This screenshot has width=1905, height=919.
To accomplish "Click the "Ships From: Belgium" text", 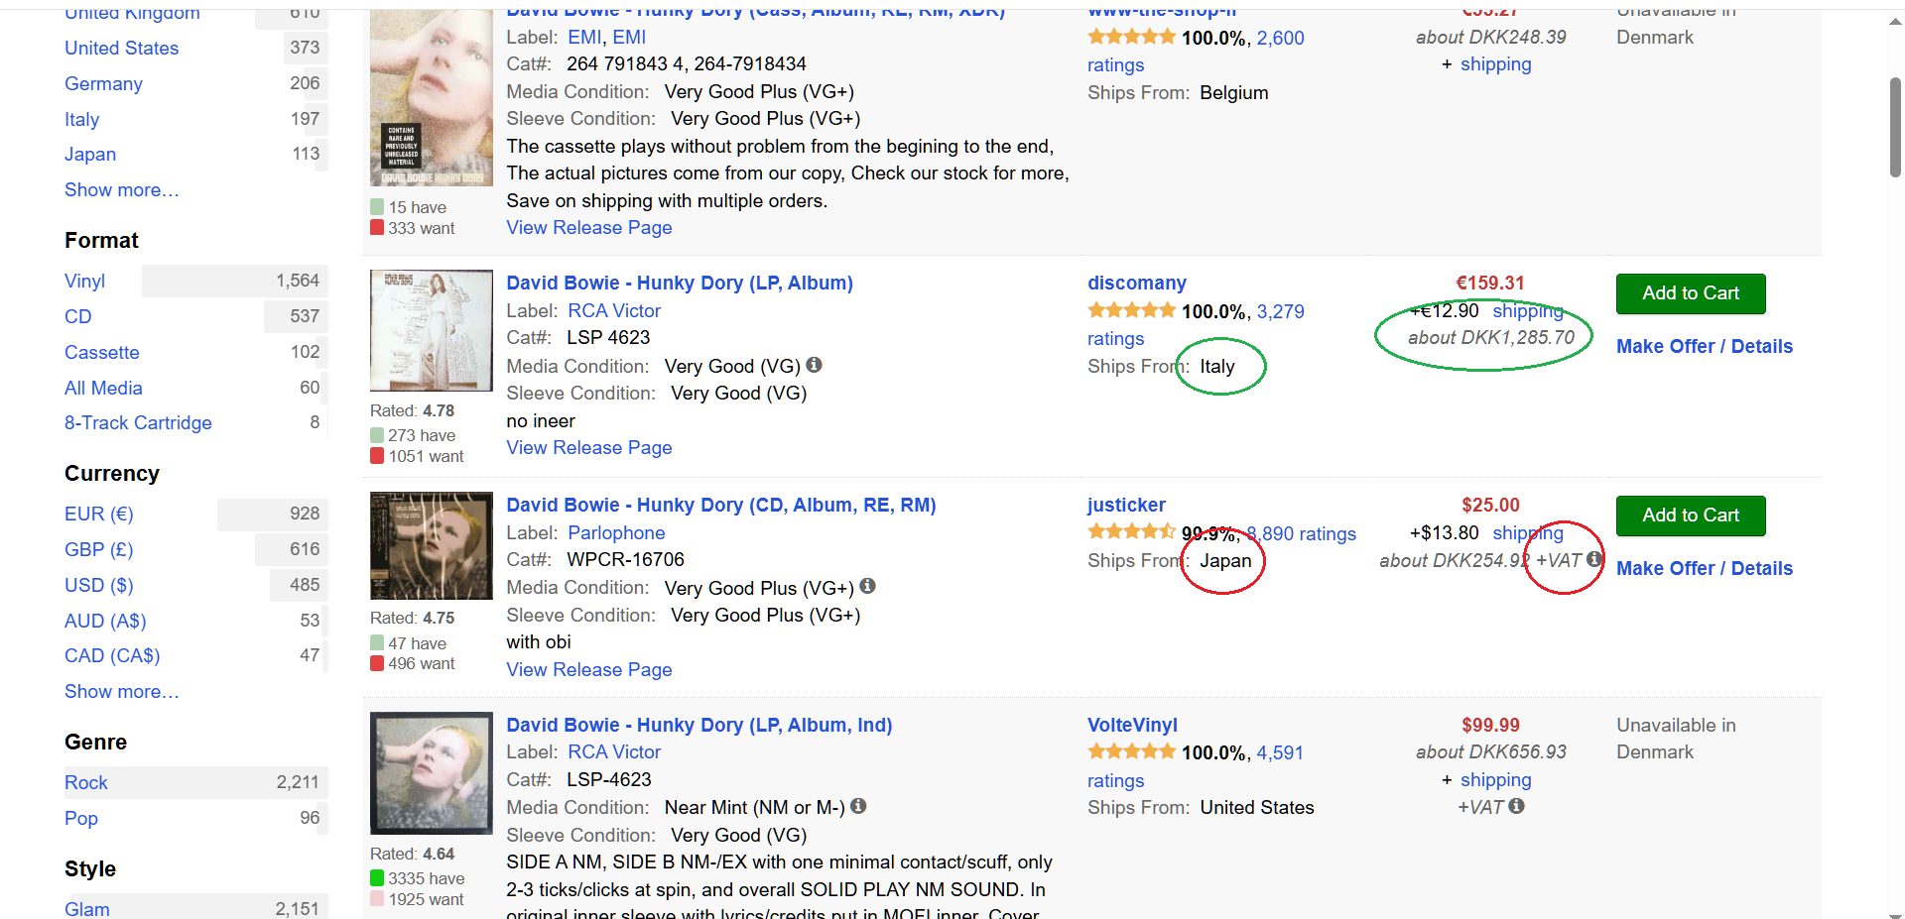I will 1178,92.
